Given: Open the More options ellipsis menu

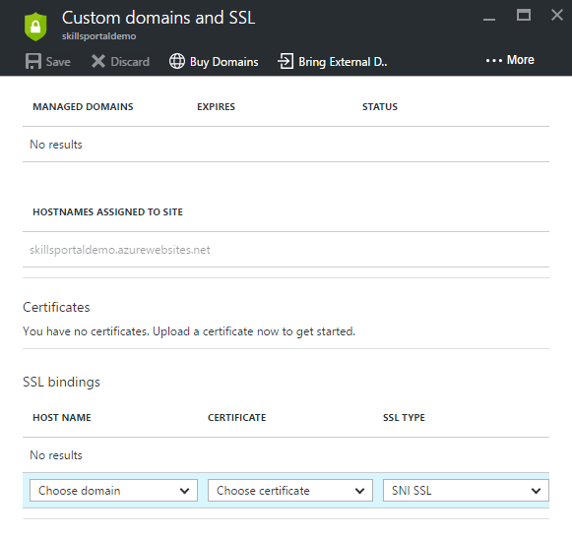Looking at the screenshot, I should click(x=510, y=60).
